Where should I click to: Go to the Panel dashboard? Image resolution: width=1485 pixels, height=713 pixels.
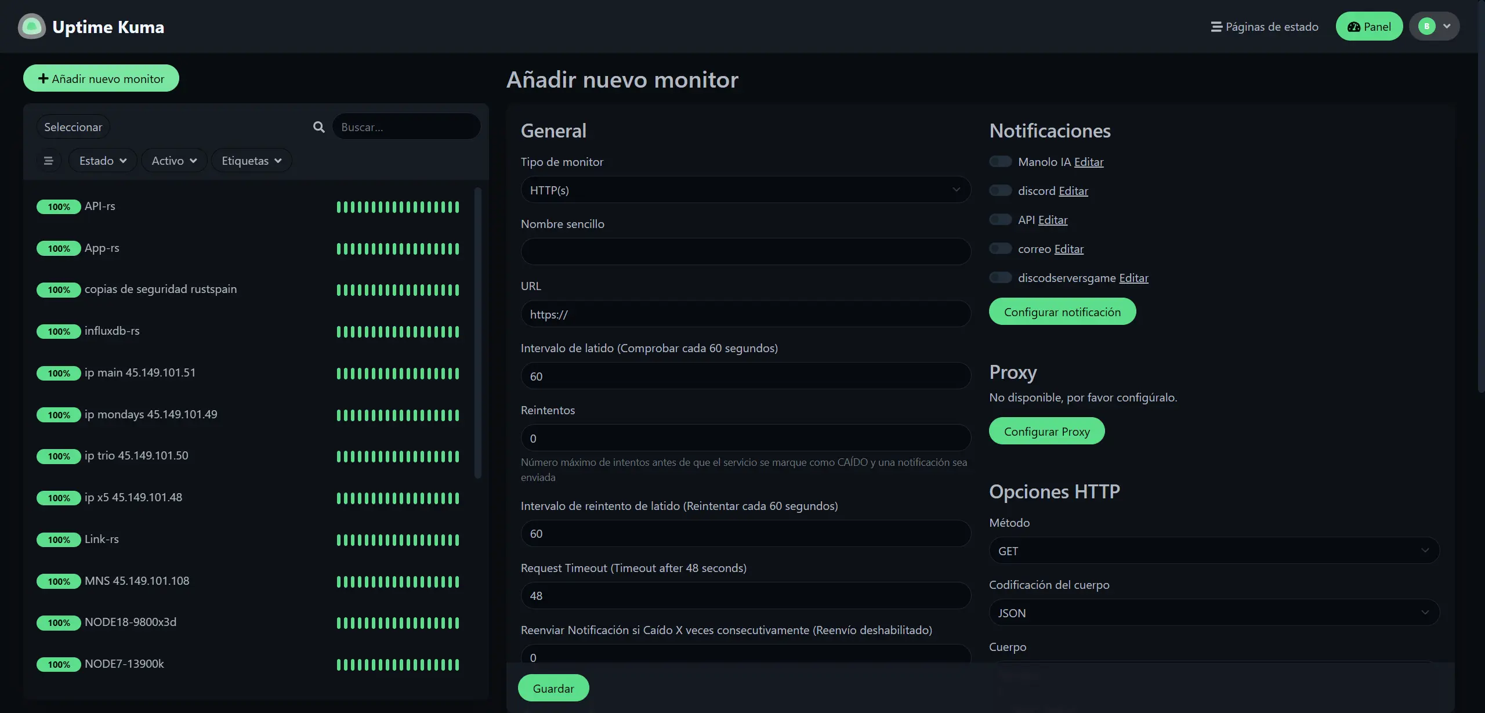[x=1369, y=27]
